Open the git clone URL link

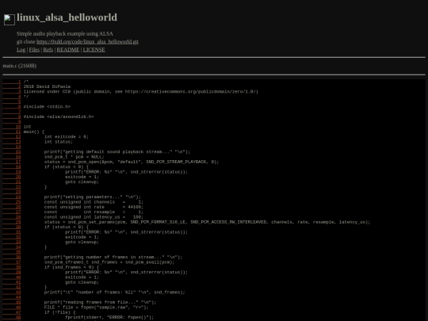[87, 42]
